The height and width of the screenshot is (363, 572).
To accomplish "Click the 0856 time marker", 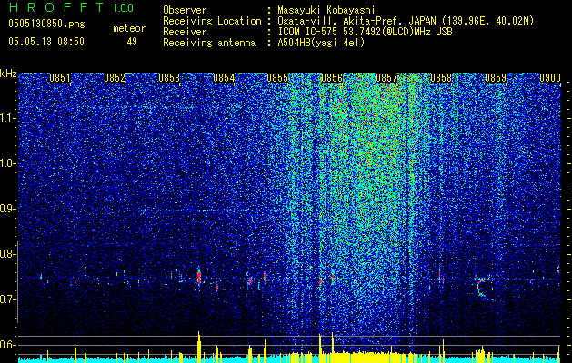I will pos(332,78).
